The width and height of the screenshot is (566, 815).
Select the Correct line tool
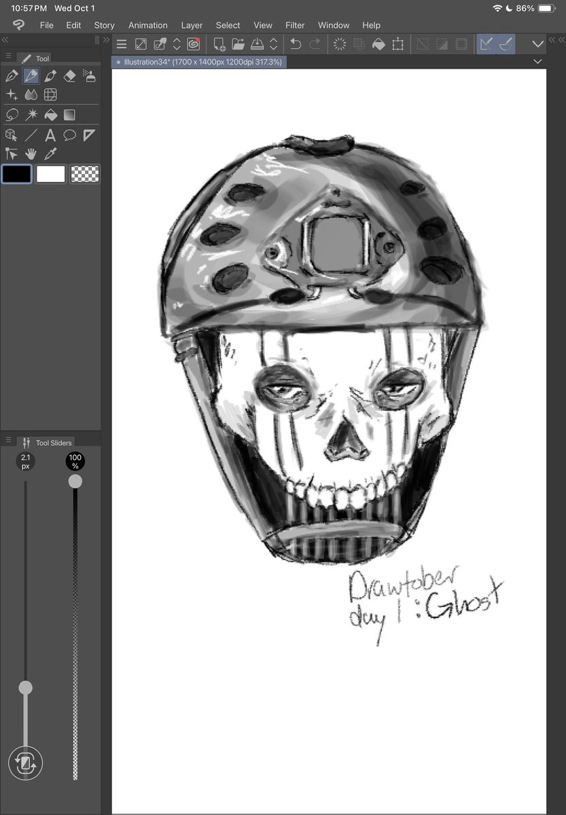[12, 154]
